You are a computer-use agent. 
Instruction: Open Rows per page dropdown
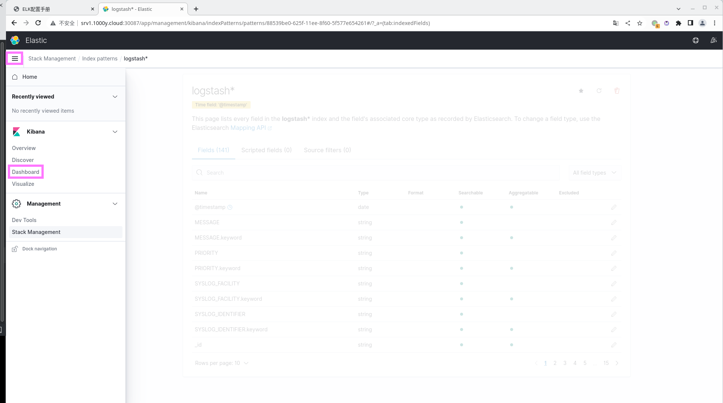coord(222,363)
